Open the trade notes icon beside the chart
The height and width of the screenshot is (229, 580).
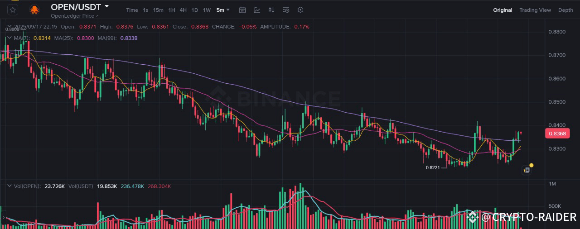526,170
